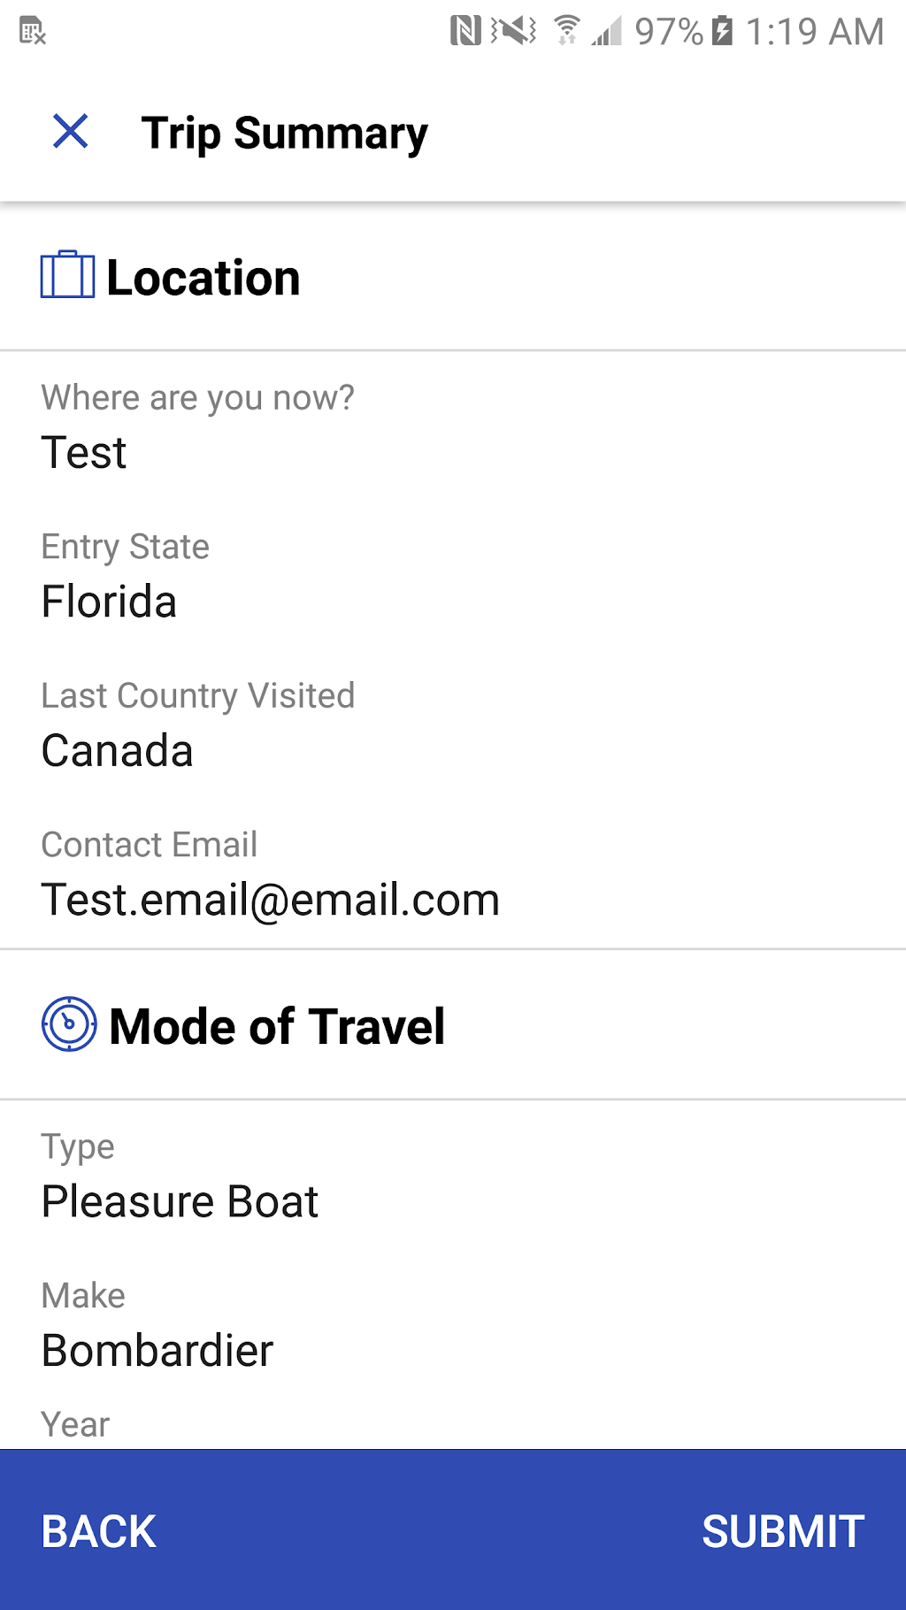
Task: Tap the Year field label
Action: click(x=75, y=1424)
